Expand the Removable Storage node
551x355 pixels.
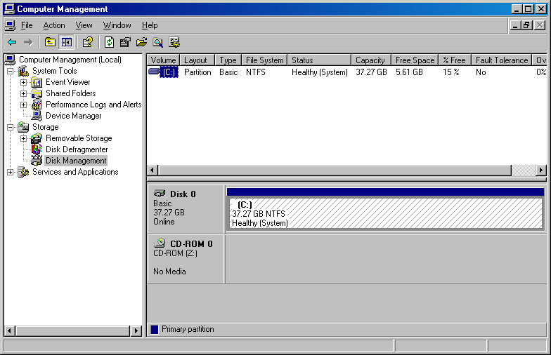click(23, 138)
